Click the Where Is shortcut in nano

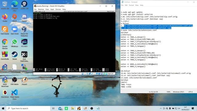tap(61, 69)
